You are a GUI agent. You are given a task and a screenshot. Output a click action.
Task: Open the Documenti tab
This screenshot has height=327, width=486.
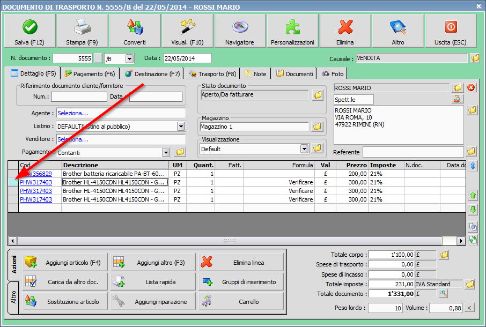(294, 73)
